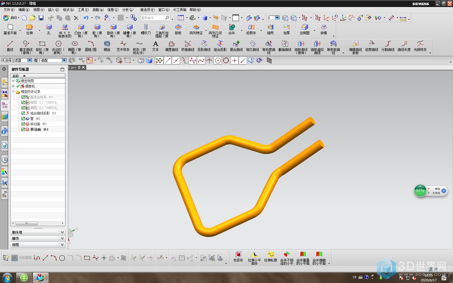Open the GC工具箱 menu
The image size is (453, 283).
point(180,10)
